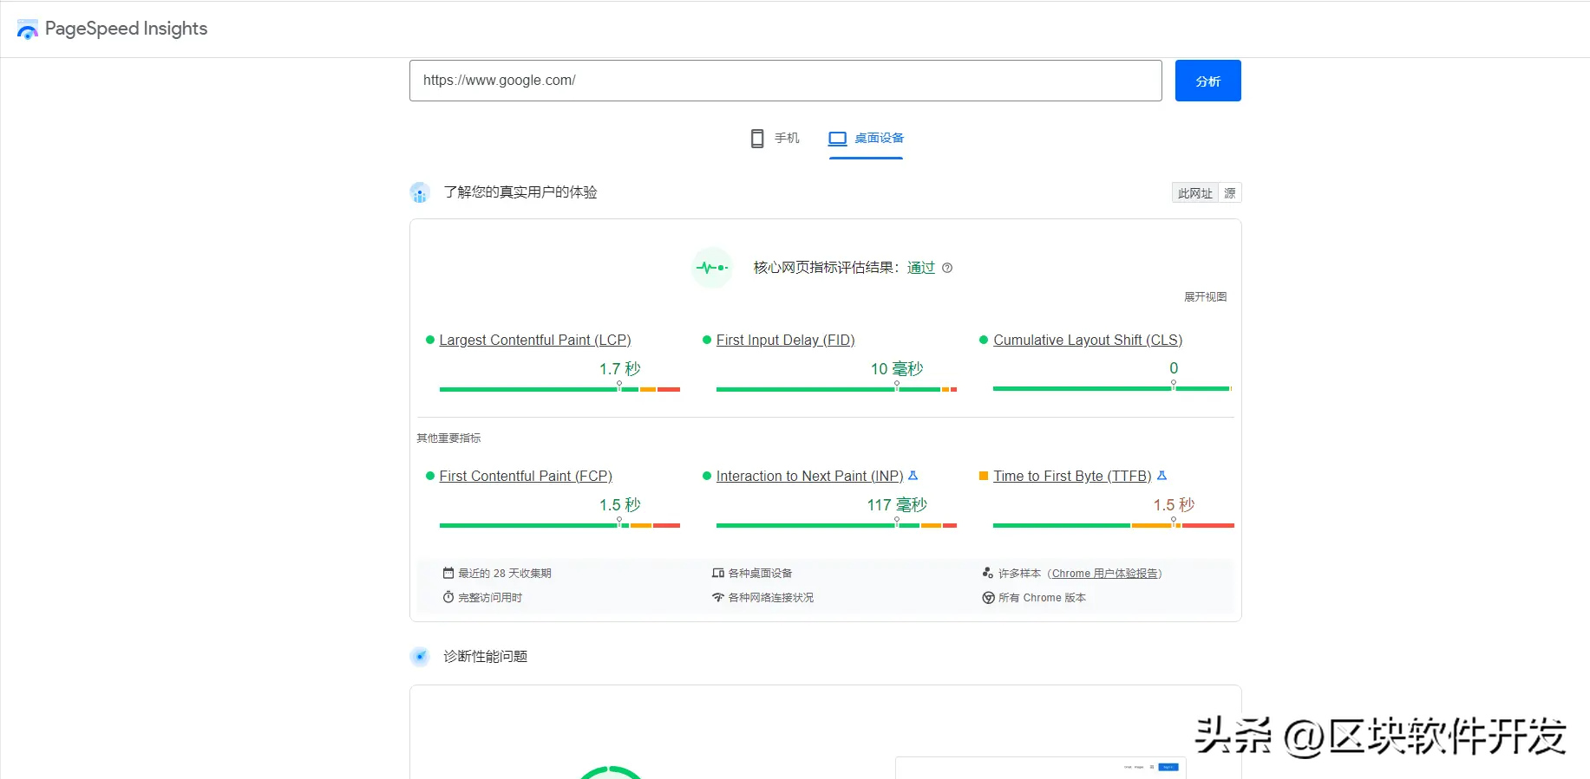Click the real-user experience section icon
Screen dimensions: 1590x779
(420, 192)
